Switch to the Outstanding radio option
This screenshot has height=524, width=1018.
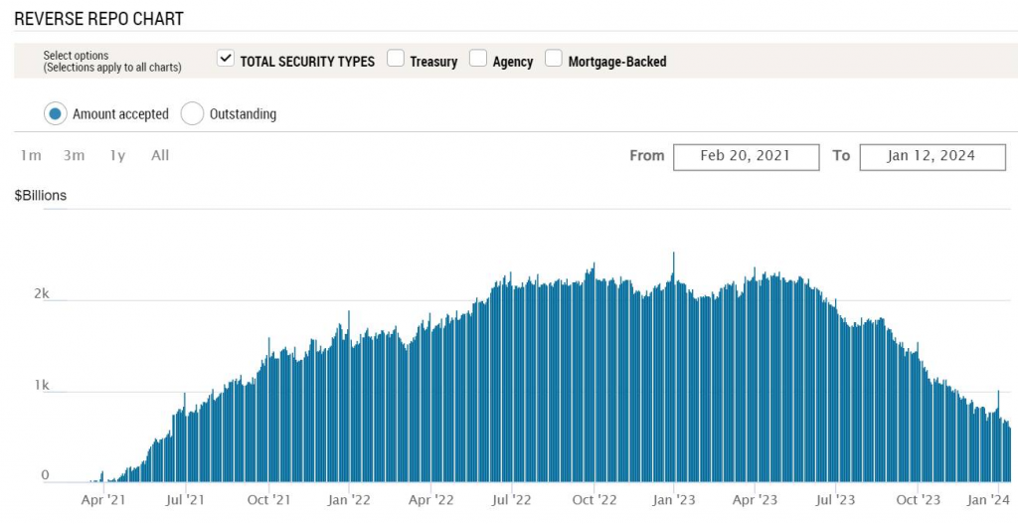pyautogui.click(x=192, y=113)
